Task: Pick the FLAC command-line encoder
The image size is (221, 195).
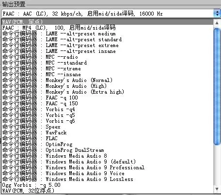Action: pyautogui.click(x=108, y=138)
